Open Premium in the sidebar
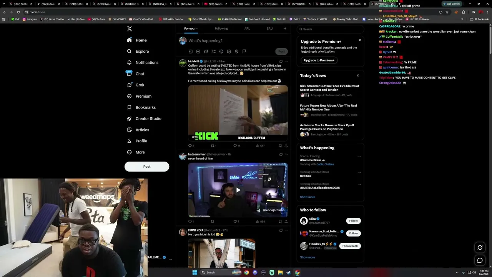 139,96
